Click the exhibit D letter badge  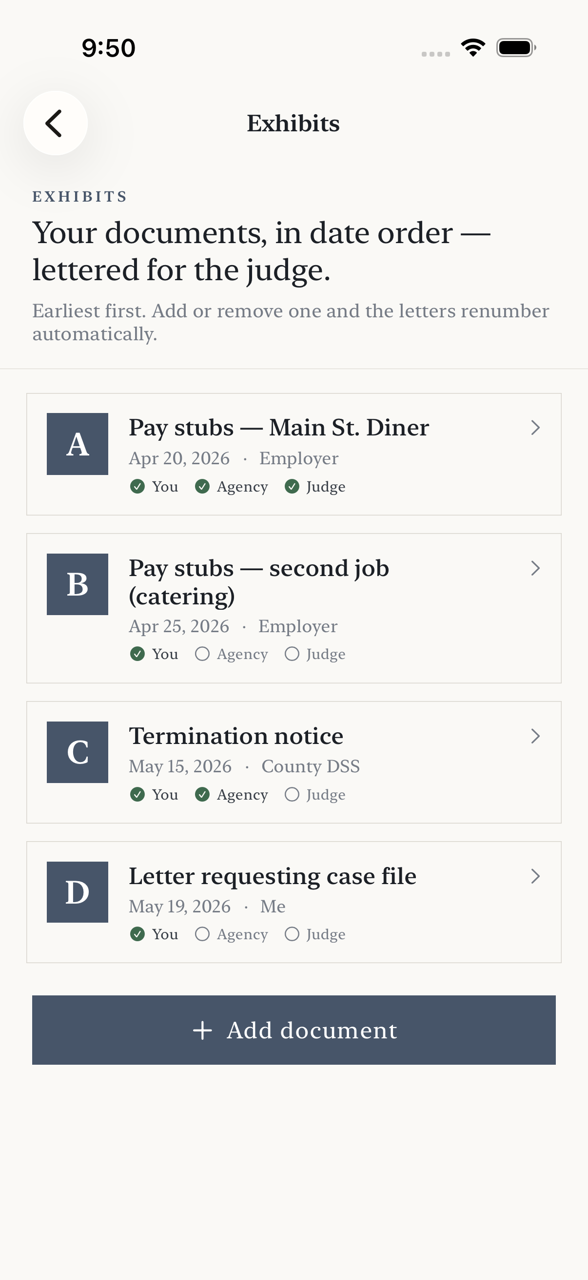point(78,892)
